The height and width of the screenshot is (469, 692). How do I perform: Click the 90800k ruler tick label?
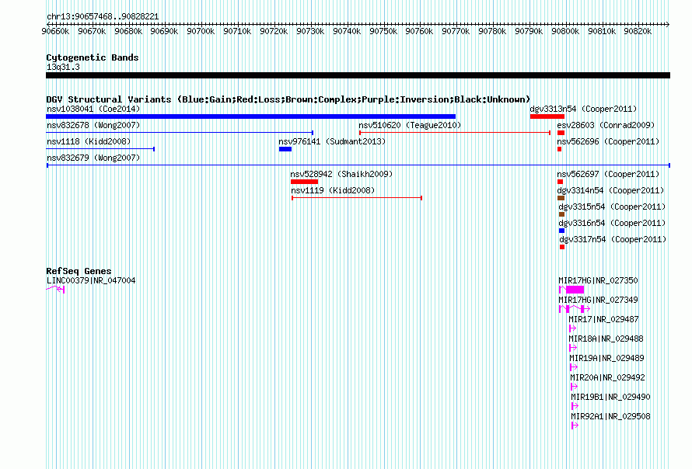(x=565, y=31)
